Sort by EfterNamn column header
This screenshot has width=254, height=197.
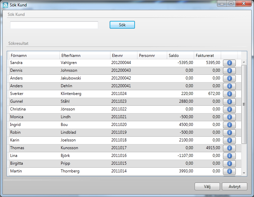tap(85, 56)
